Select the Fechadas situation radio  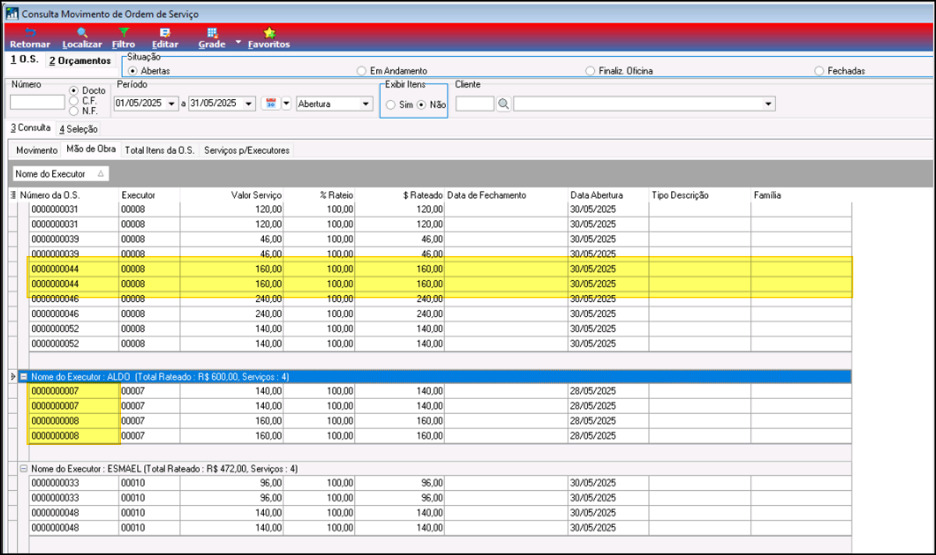click(819, 71)
